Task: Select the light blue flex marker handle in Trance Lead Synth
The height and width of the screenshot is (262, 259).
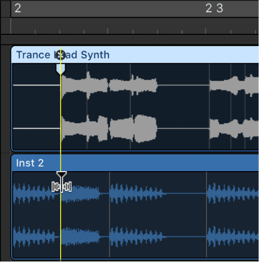Action: pyautogui.click(x=61, y=69)
